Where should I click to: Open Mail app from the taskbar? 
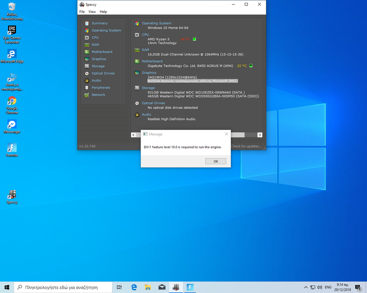[162, 287]
